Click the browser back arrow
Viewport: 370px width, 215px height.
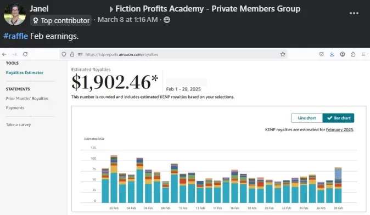click(4, 54)
